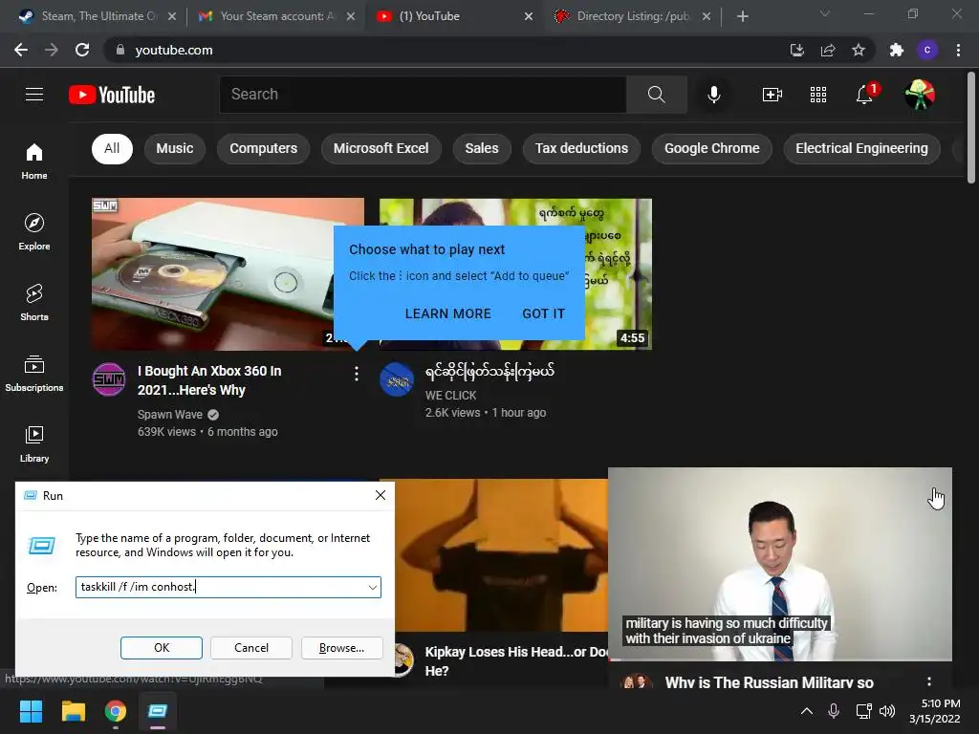Open the Windows Start menu
This screenshot has width=979, height=734.
[31, 711]
